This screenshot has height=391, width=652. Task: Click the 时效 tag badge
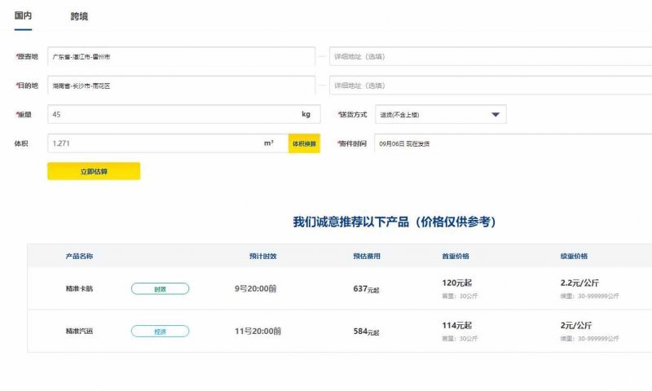pyautogui.click(x=160, y=288)
